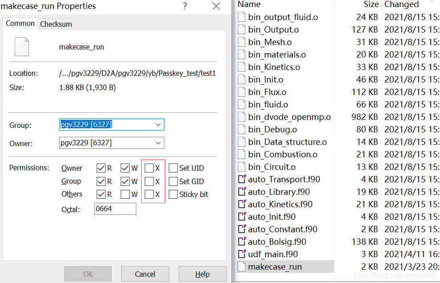
Task: Enable Others write (W) permission
Action: coord(125,194)
